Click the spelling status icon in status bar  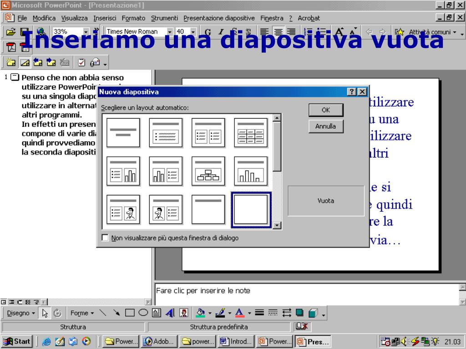pos(301,326)
